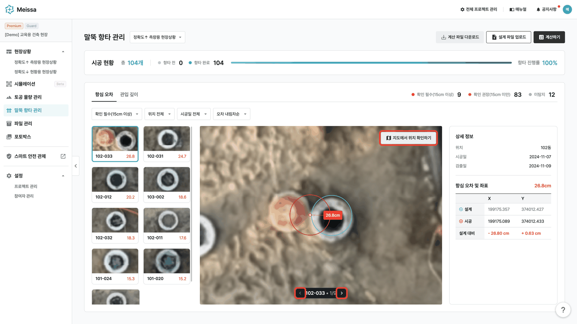Select pile thumbnail 102-012
Screen dimensions: 577x324
[115, 185]
